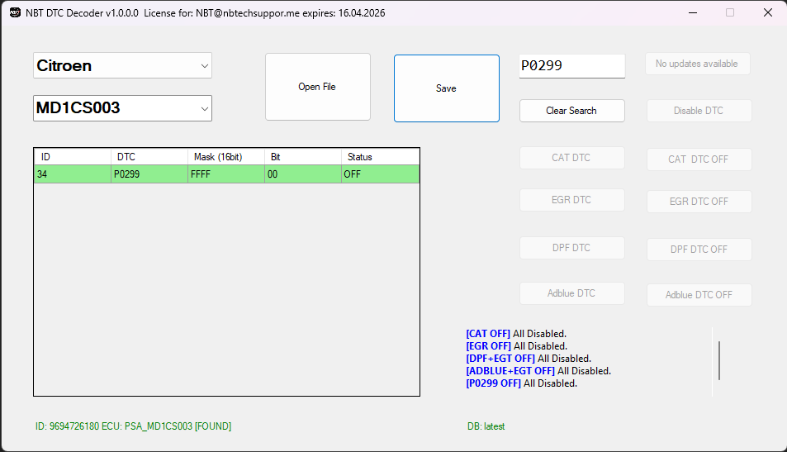Close the NBT DTC Decoder window

point(768,12)
